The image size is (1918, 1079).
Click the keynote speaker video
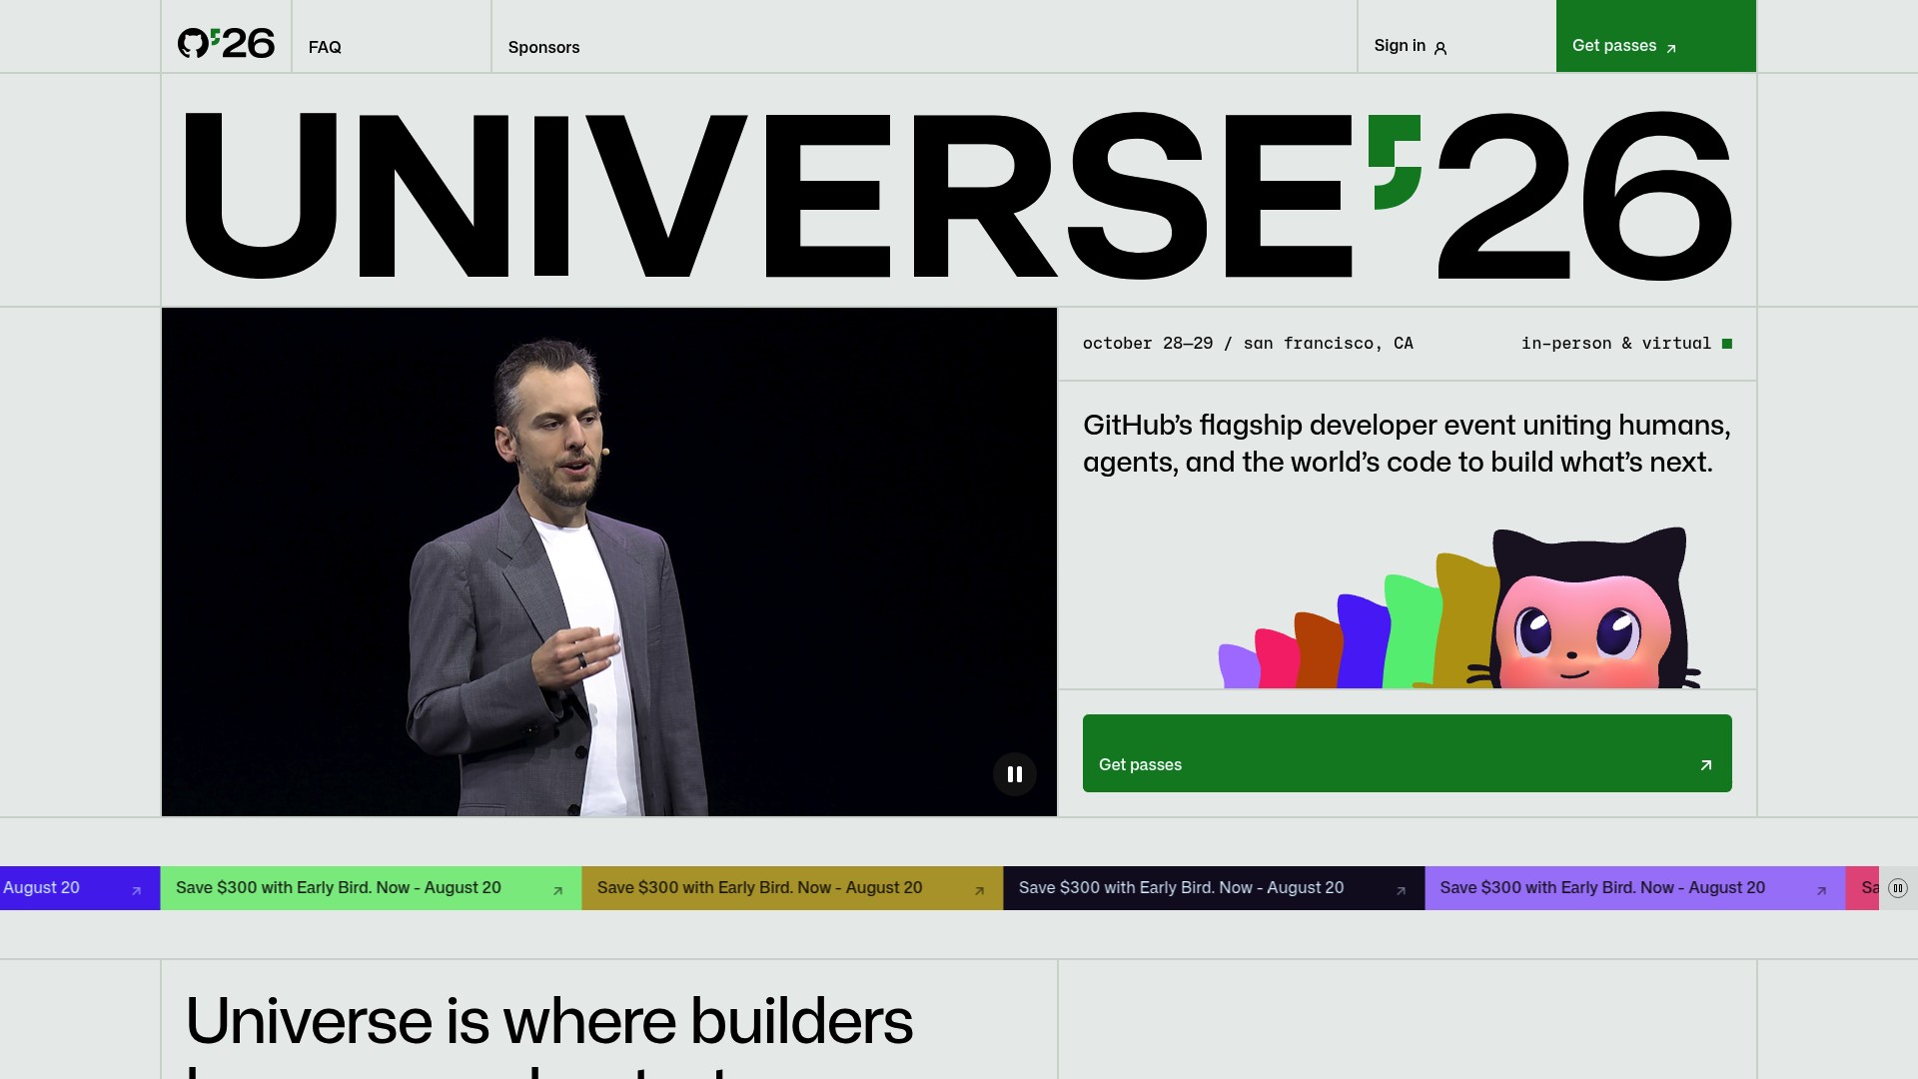(609, 561)
